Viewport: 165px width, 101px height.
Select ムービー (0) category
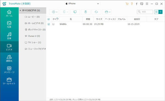[32, 17]
